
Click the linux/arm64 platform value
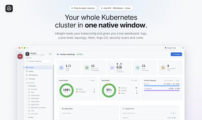coord(171,118)
